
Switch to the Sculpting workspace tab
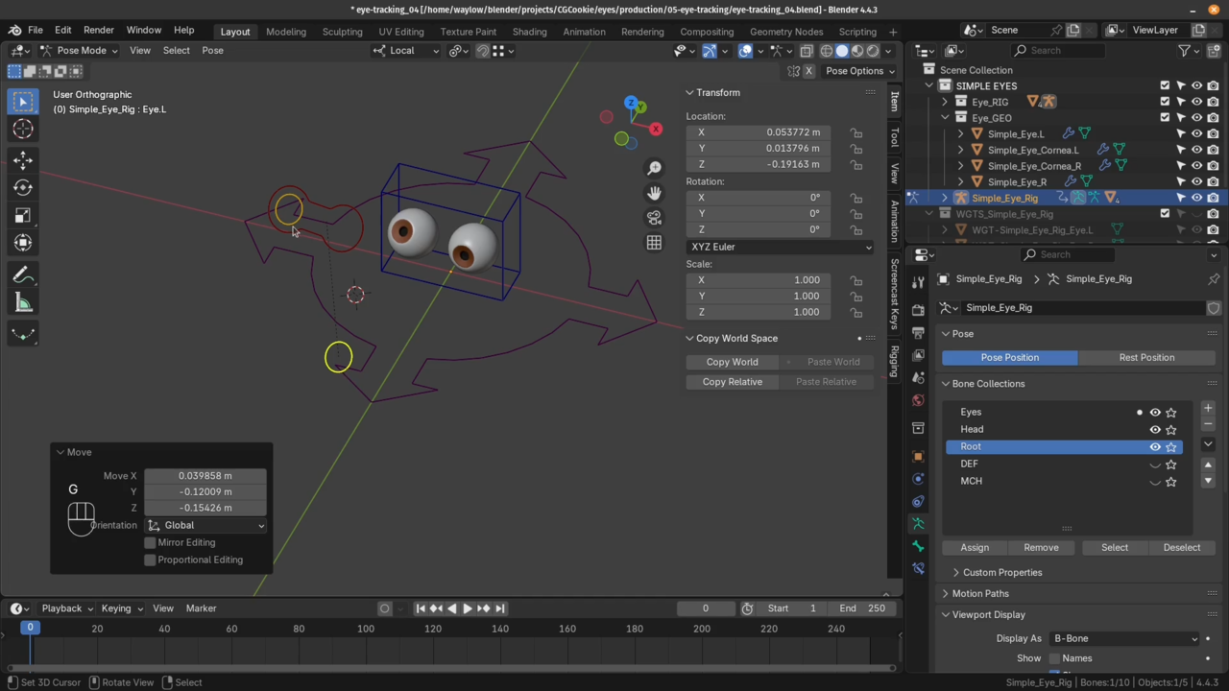(342, 31)
